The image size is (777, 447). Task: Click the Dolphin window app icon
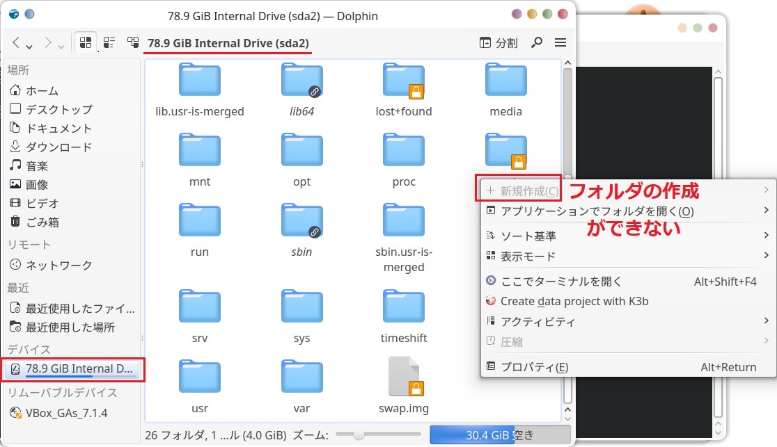pyautogui.click(x=14, y=15)
